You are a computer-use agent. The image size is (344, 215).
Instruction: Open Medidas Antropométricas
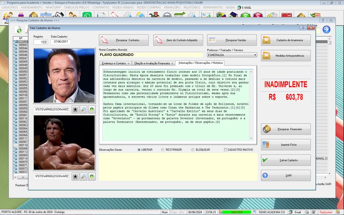[286, 56]
